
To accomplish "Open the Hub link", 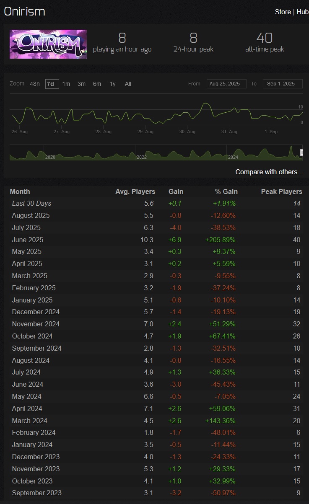I will click(302, 12).
